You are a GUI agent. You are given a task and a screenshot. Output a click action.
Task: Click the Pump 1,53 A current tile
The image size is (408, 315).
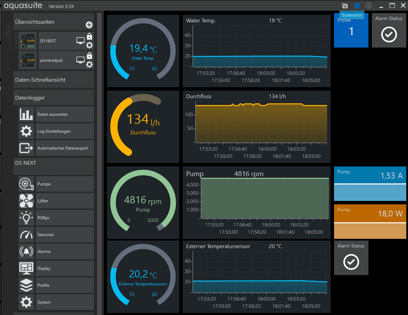coord(370,184)
